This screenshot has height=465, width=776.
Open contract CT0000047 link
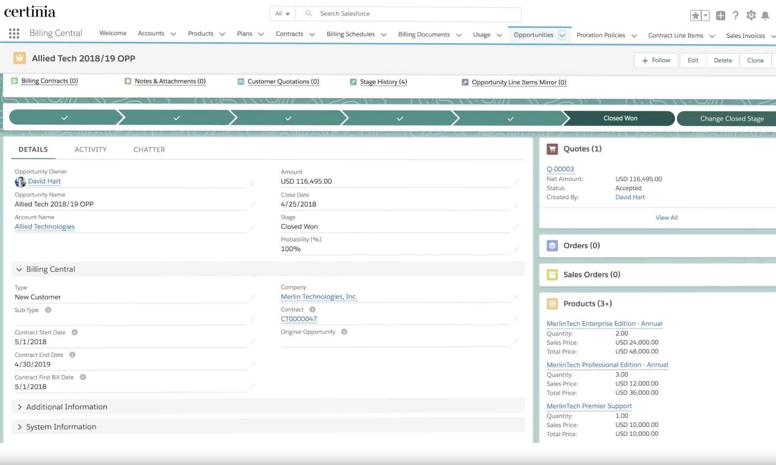299,319
